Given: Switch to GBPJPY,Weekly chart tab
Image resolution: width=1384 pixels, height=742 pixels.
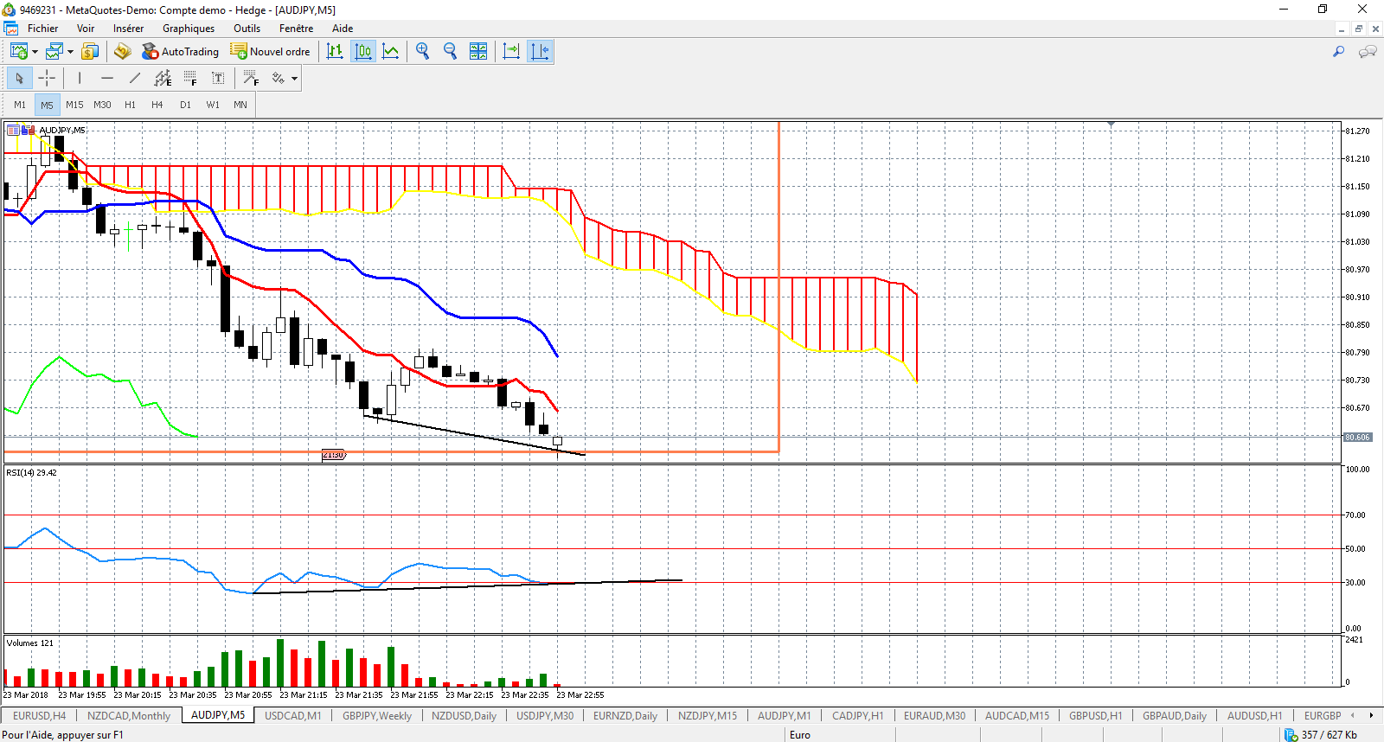Looking at the screenshot, I should [377, 716].
